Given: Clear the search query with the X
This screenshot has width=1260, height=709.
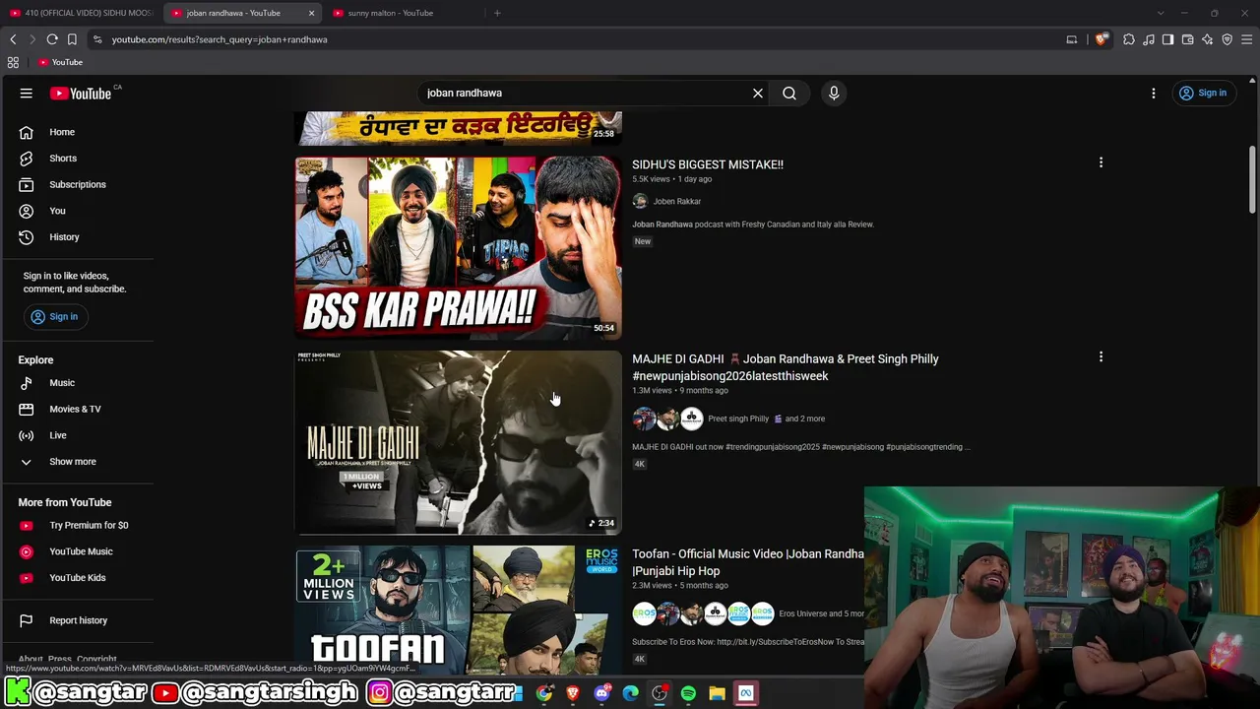Looking at the screenshot, I should pos(758,93).
